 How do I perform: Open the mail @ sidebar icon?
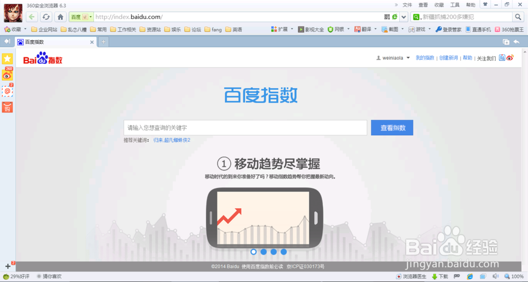pos(7,91)
